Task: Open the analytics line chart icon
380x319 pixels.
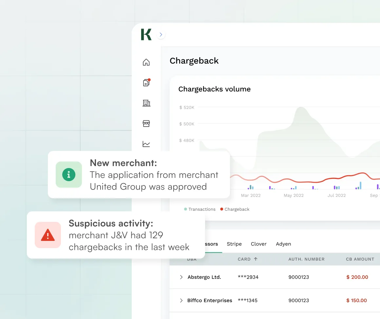Action: (x=146, y=144)
